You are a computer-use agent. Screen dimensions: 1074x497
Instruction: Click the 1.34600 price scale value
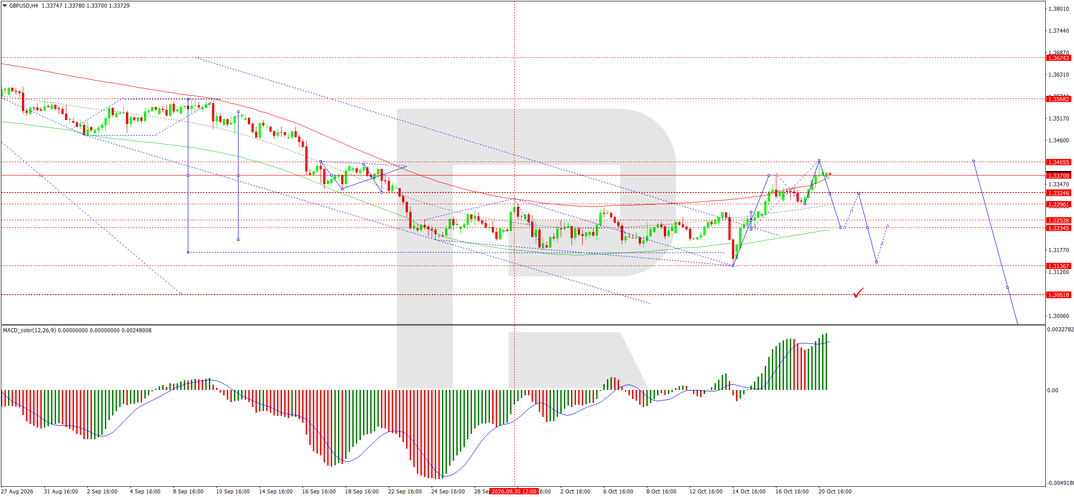1058,141
